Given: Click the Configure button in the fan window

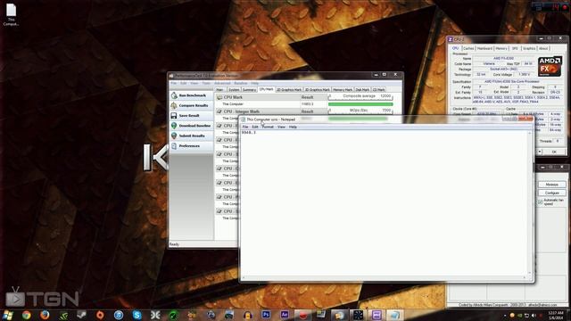Looking at the screenshot, I should (551, 193).
